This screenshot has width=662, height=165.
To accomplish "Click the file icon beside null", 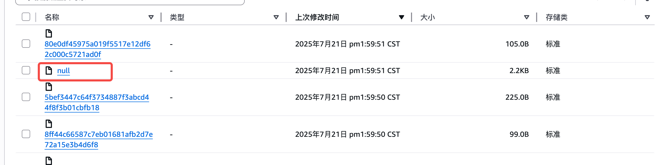I will click(49, 70).
